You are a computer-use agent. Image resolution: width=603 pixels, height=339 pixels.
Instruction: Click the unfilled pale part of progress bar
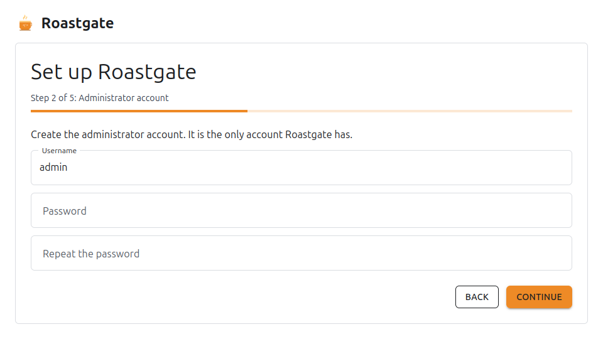(x=410, y=111)
